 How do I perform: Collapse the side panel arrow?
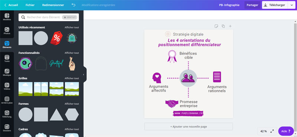pyautogui.click(x=84, y=75)
